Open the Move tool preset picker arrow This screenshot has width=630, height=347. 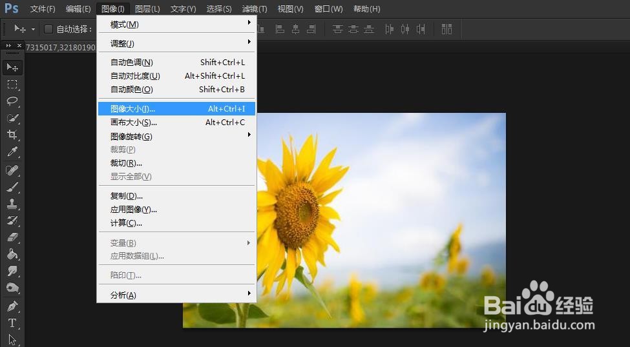(34, 29)
